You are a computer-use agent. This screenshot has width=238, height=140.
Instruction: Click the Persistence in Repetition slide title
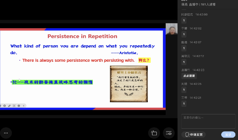click(x=82, y=36)
